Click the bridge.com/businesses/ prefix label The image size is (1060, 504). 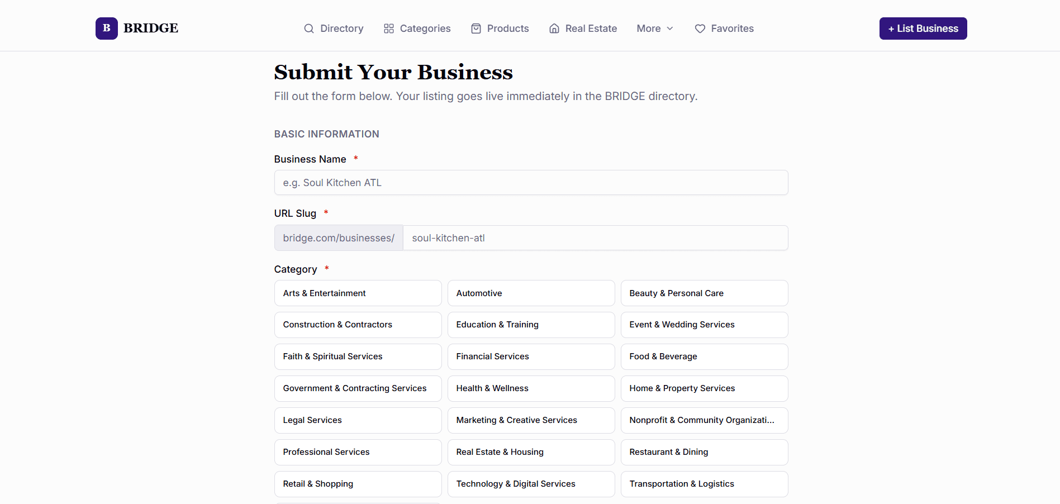[339, 238]
